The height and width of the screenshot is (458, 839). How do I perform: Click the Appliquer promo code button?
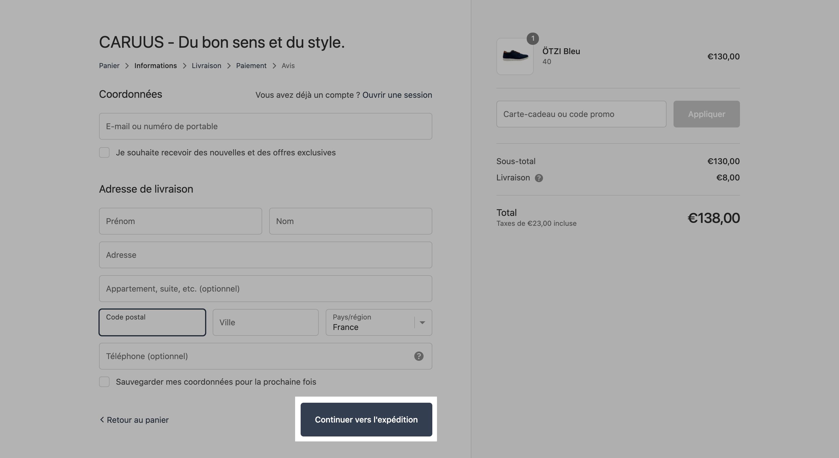(x=706, y=114)
